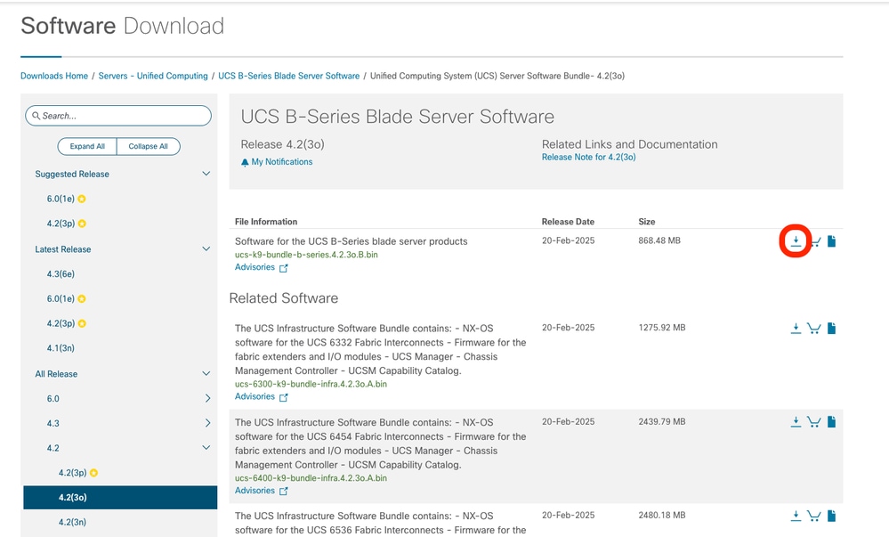
Task: Select 4.1(3n) under Latest Release
Action: pyautogui.click(x=61, y=348)
